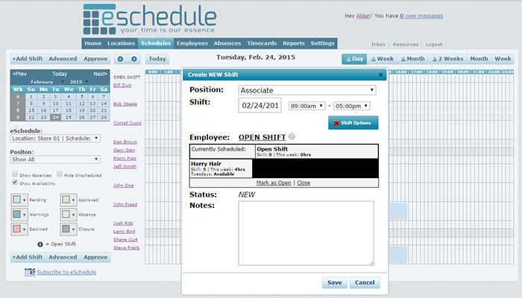522x298 pixels.
Task: Cancel the new shift dialog
Action: pyautogui.click(x=365, y=282)
